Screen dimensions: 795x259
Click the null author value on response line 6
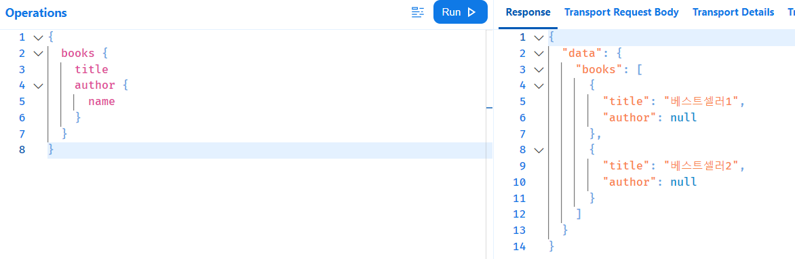point(684,117)
